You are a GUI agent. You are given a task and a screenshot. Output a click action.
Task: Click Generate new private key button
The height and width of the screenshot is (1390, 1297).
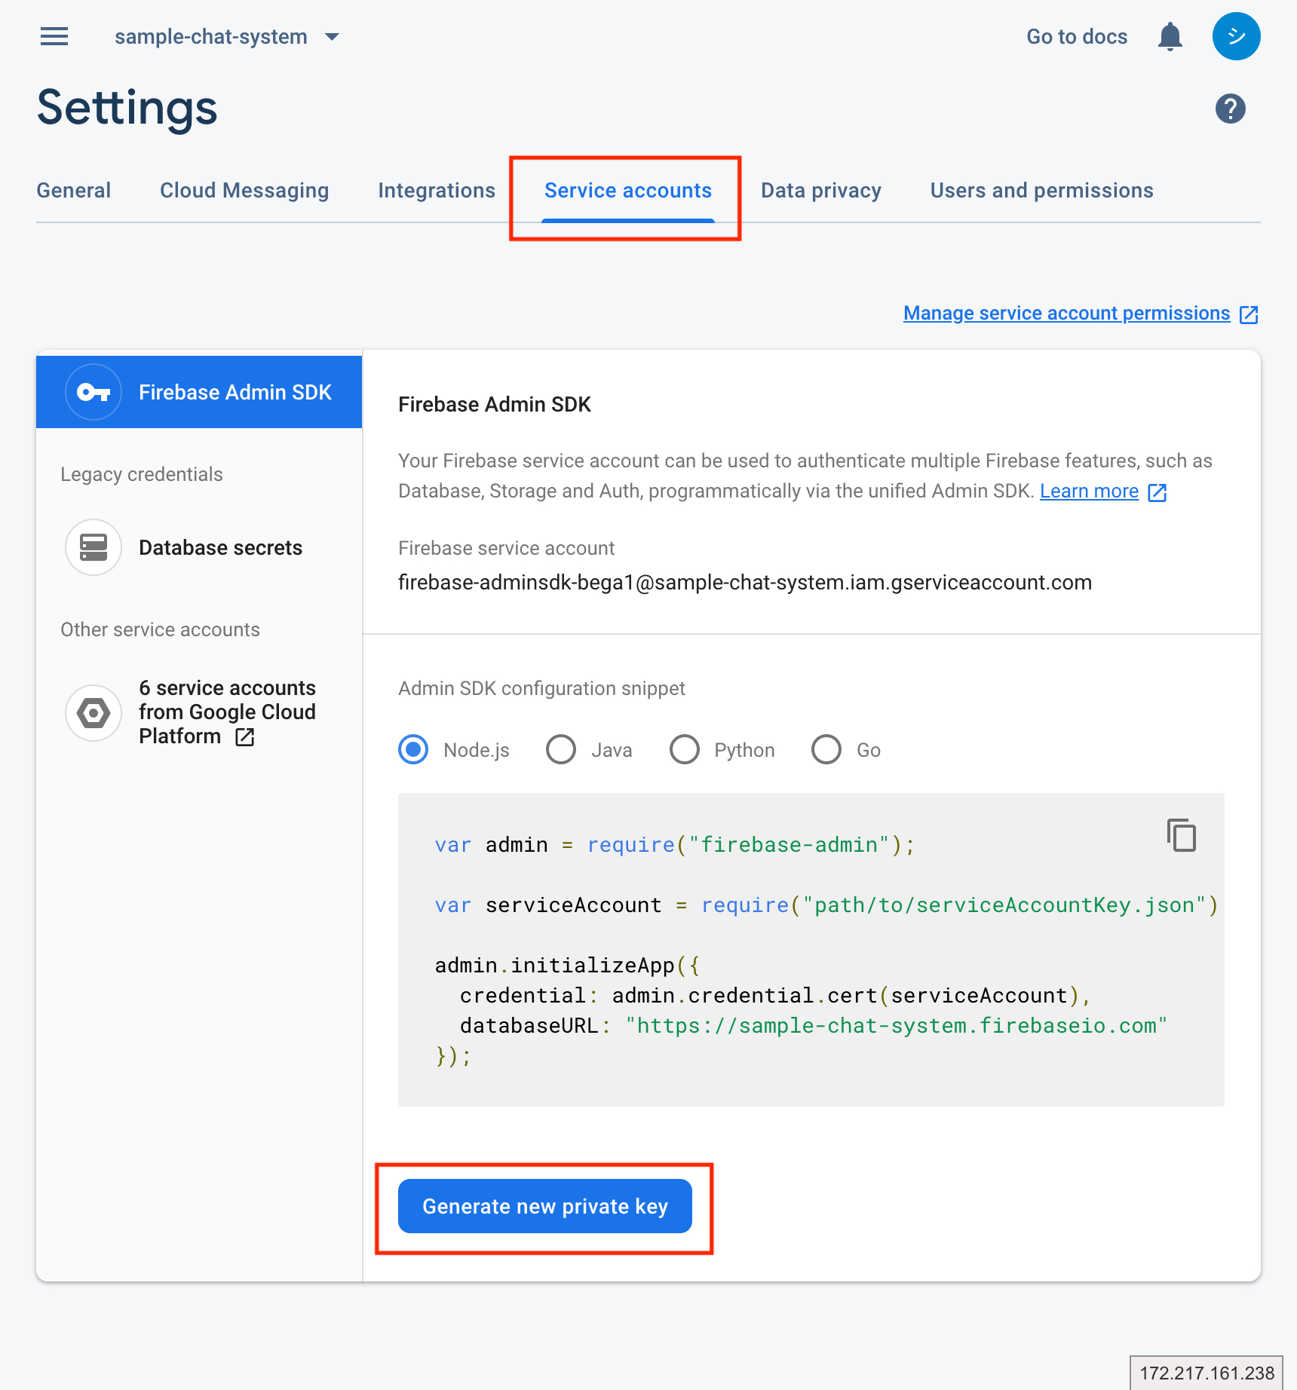pyautogui.click(x=545, y=1206)
